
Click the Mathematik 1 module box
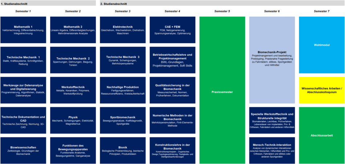(x=23, y=30)
